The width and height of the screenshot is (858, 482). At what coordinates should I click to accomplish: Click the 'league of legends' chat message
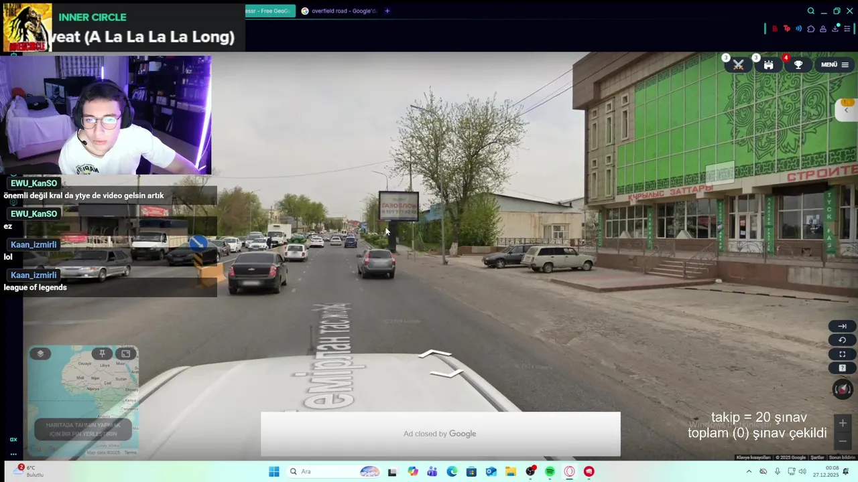tap(36, 288)
